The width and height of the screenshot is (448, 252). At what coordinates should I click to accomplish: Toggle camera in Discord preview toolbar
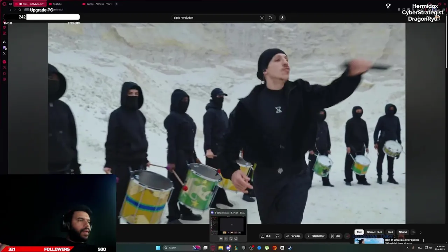click(221, 239)
